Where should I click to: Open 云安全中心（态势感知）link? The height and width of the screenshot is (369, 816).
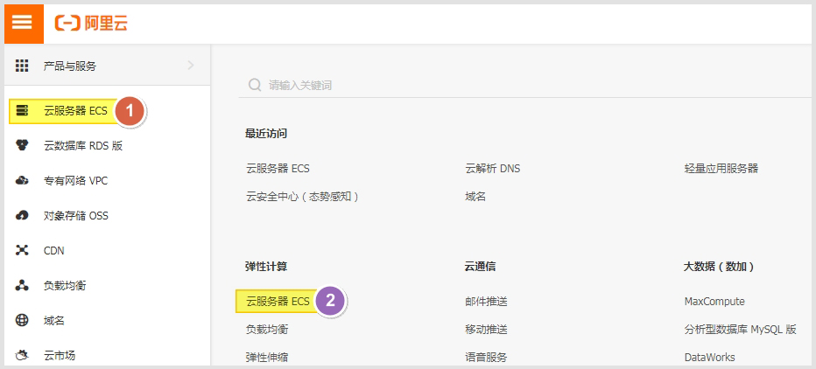(x=302, y=197)
